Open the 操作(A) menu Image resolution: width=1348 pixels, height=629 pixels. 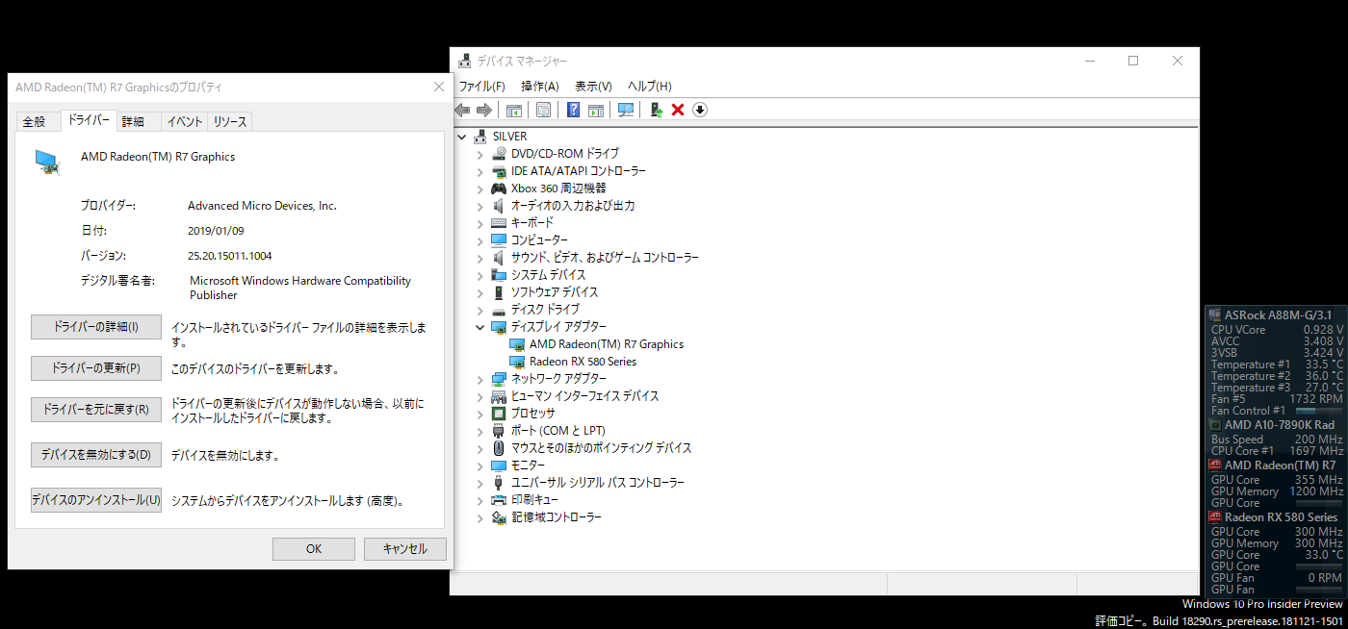click(x=540, y=87)
